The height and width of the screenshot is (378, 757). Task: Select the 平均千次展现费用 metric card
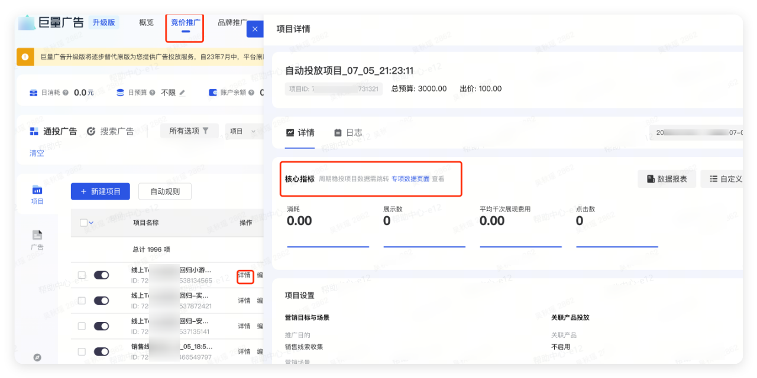click(521, 226)
